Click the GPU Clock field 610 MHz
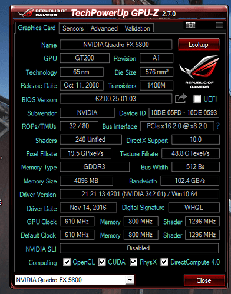The image size is (231, 294). (x=77, y=222)
